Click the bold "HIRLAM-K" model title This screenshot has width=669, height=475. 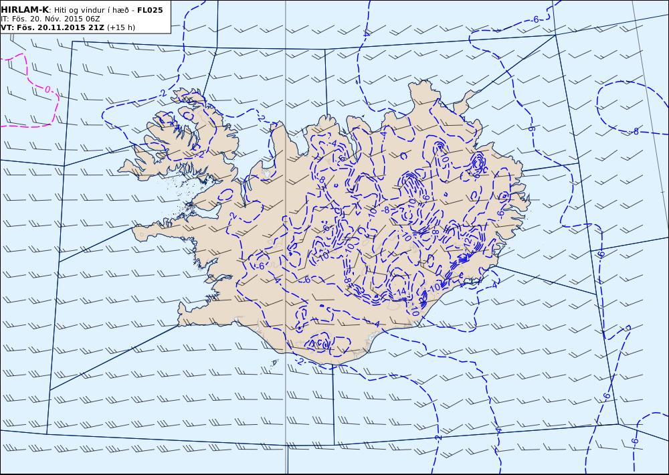click(x=25, y=10)
